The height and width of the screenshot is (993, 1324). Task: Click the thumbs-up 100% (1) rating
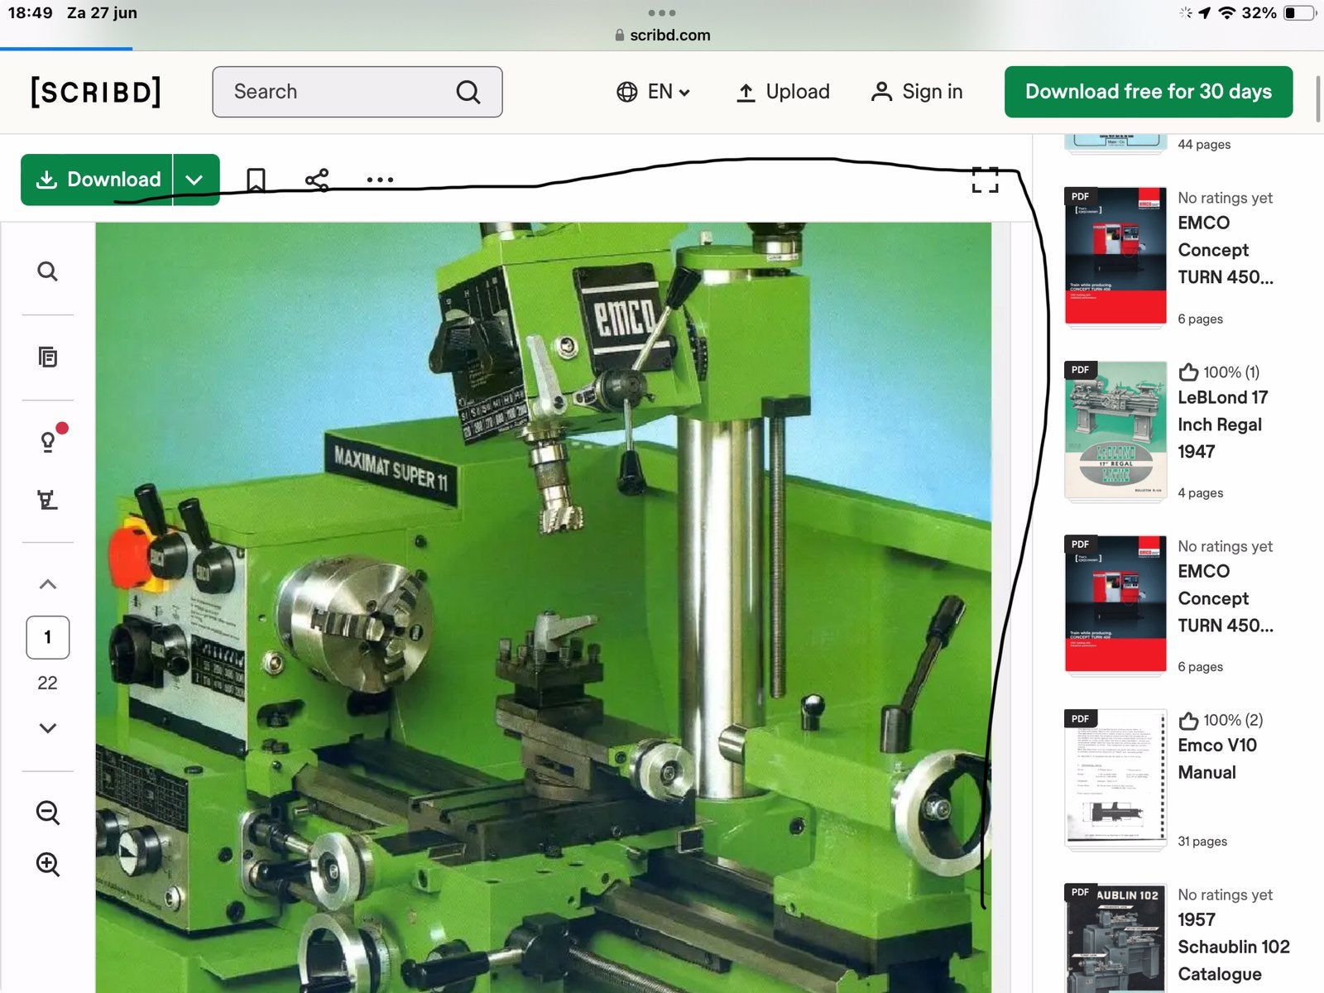(1219, 372)
